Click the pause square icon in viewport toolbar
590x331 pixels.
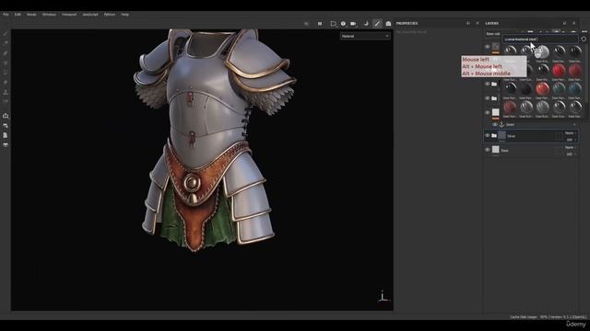(320, 23)
